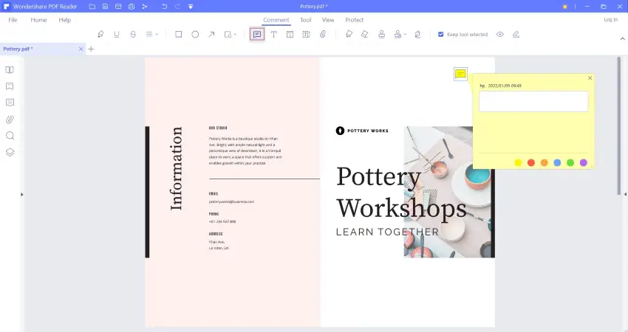Click the open folder icon in title bar
Screen dimensions: 628x332
[x=92, y=7]
